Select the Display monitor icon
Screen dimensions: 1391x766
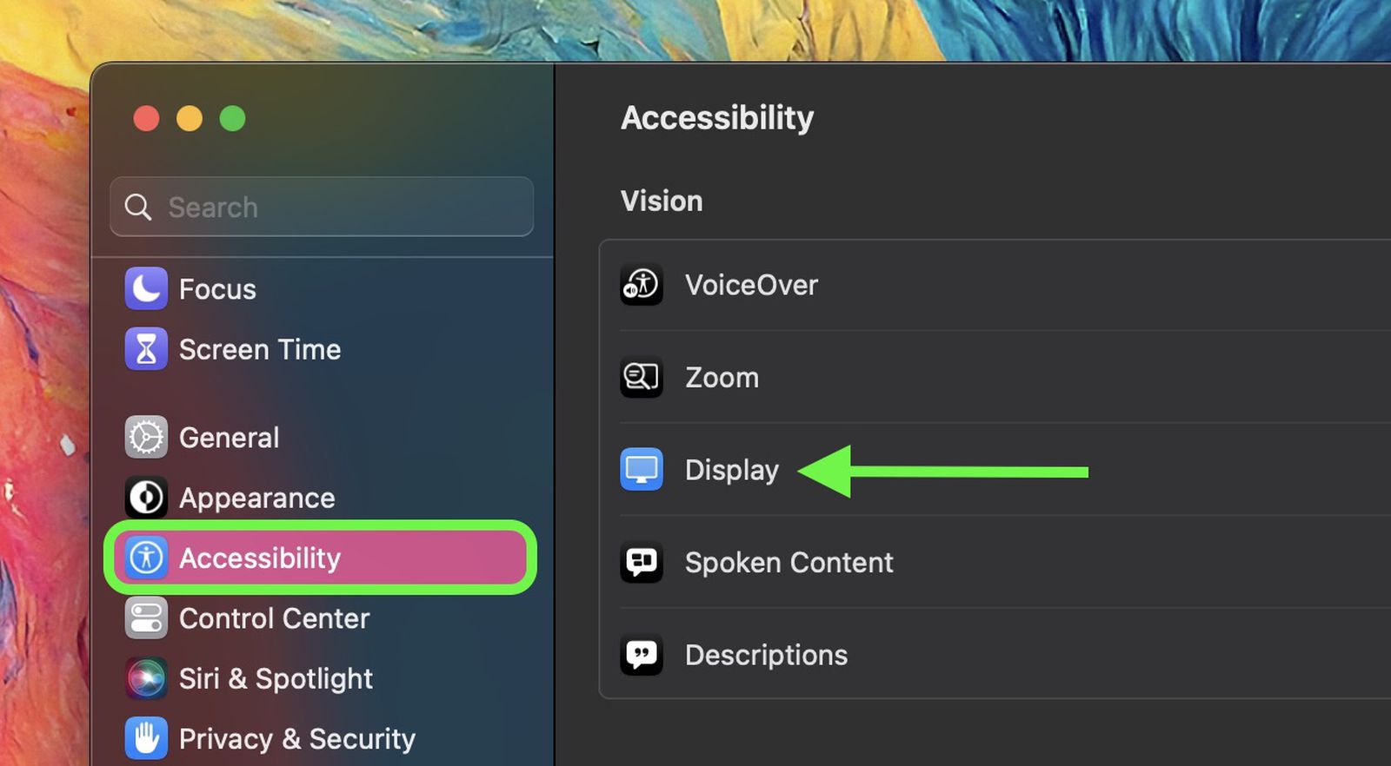pos(641,469)
